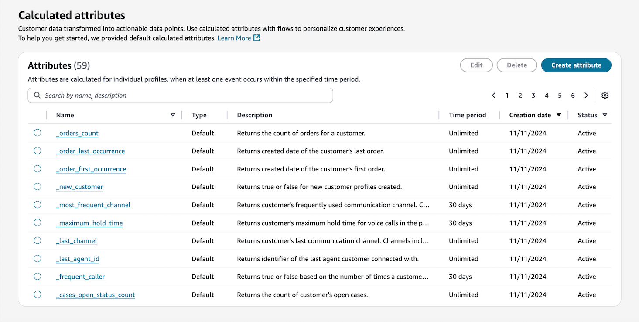Open the _cases_open_status_count attribute link
Image resolution: width=639 pixels, height=322 pixels.
pyautogui.click(x=96, y=295)
